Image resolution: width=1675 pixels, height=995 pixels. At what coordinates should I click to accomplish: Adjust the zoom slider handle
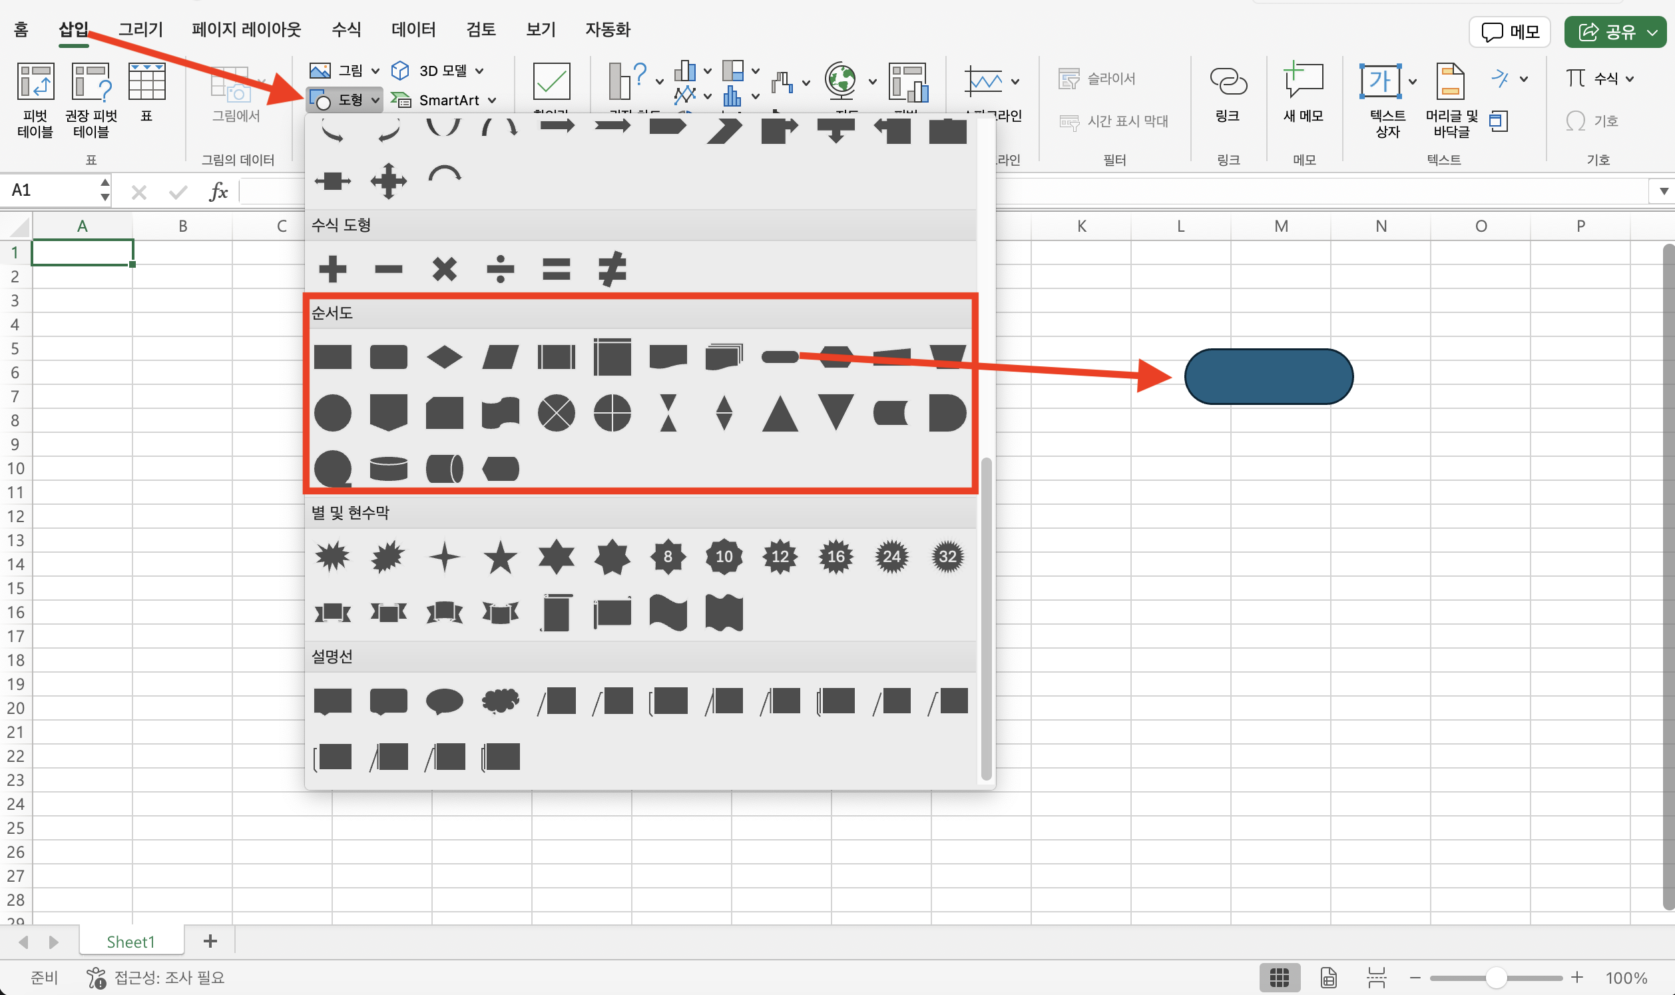[x=1495, y=978]
